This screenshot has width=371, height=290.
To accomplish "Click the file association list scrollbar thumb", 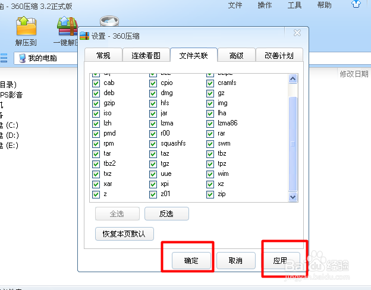I will (293, 144).
